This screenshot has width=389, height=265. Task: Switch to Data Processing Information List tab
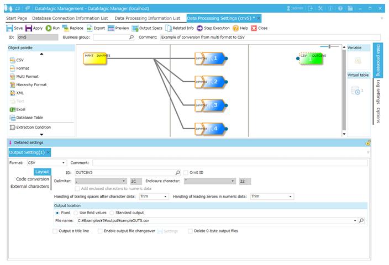pyautogui.click(x=147, y=18)
